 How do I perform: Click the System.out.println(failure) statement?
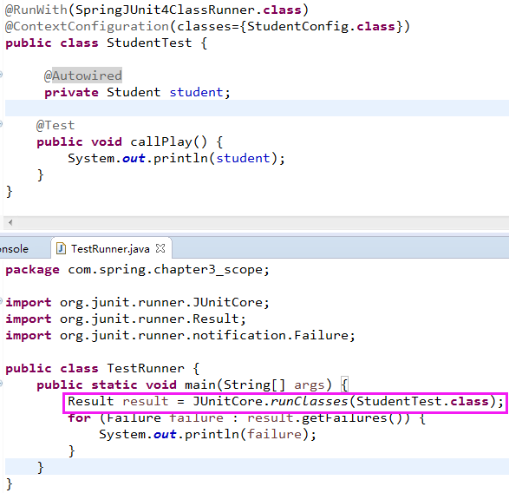click(207, 435)
